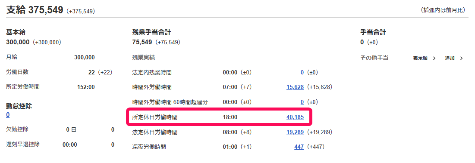Viewport: 475px width, 163px height.
Task: Select the 時間外労働時間 hours 07:00
Action: click(230, 87)
